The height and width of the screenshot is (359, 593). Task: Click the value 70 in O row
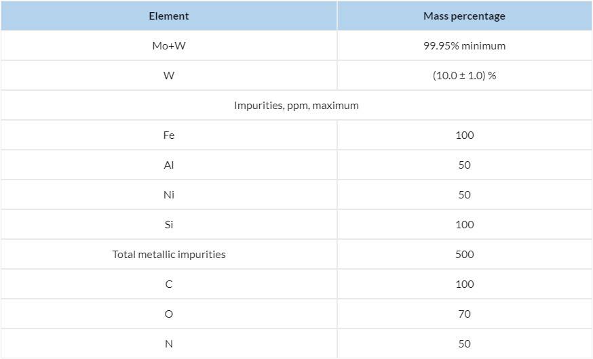tap(464, 314)
